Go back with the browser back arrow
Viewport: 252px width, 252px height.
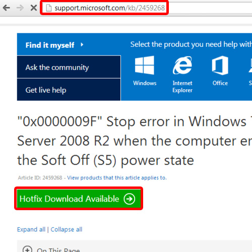coord(7,8)
